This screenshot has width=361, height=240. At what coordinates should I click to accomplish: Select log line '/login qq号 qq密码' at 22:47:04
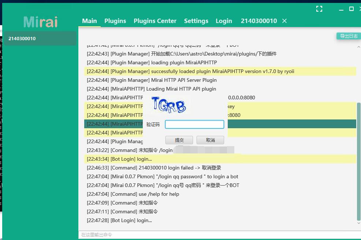220,185
